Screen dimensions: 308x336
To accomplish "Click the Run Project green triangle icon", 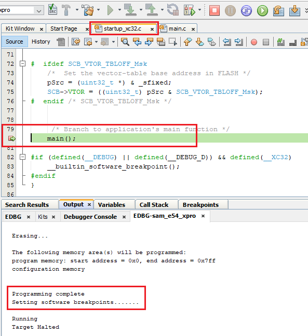I will (110, 10).
